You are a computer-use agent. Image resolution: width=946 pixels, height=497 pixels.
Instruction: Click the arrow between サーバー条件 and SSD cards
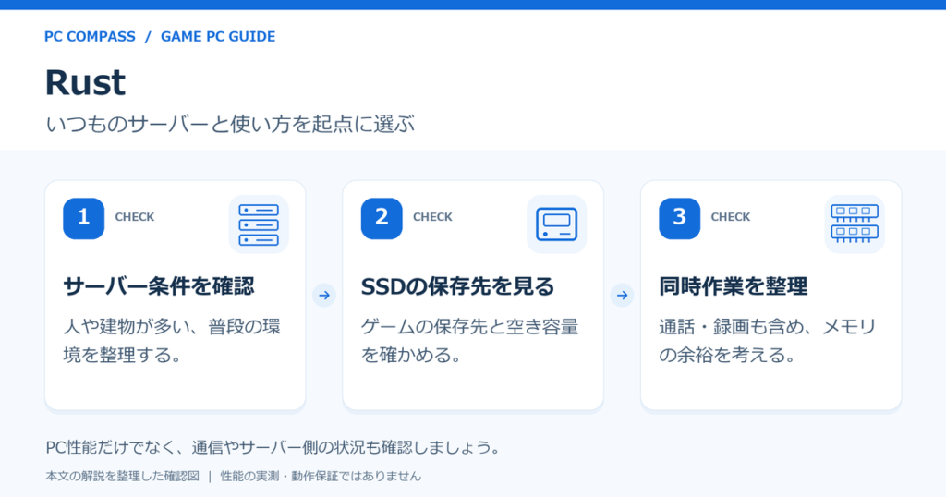(x=324, y=295)
